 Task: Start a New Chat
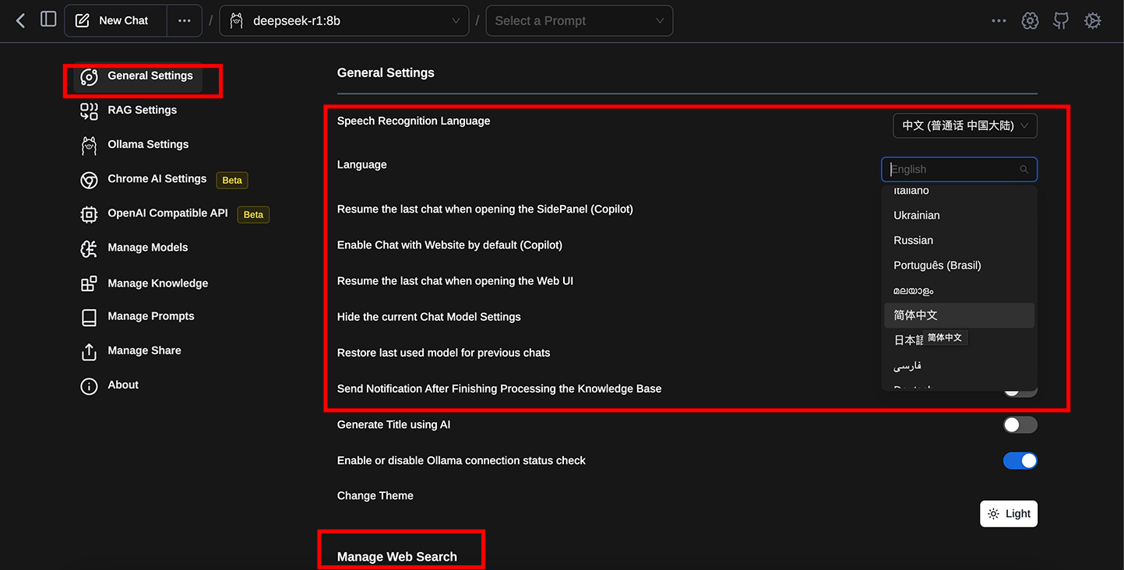[x=115, y=20]
